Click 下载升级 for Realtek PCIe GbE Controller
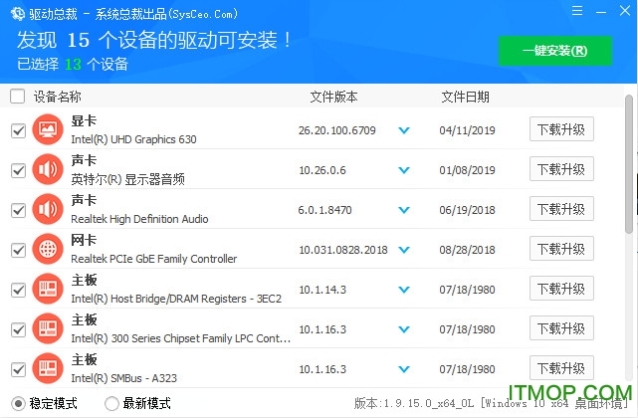638x418 pixels. (561, 248)
